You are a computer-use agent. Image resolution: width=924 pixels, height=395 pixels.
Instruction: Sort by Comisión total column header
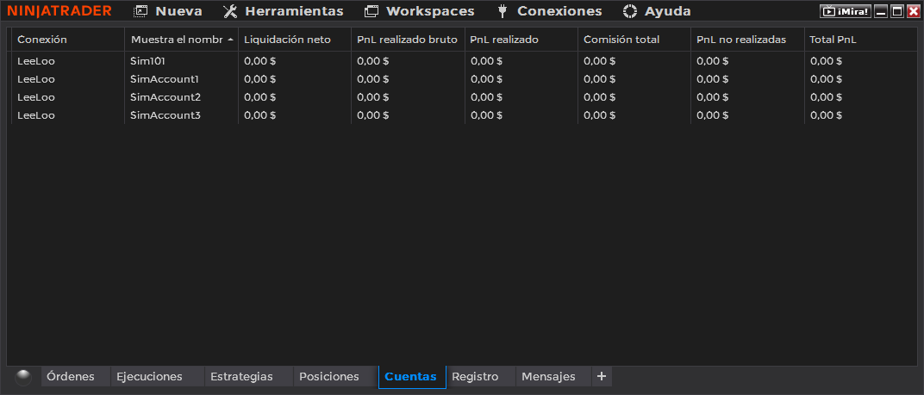(x=634, y=40)
